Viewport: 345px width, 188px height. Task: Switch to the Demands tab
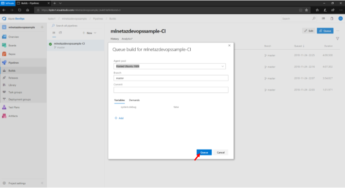134,100
